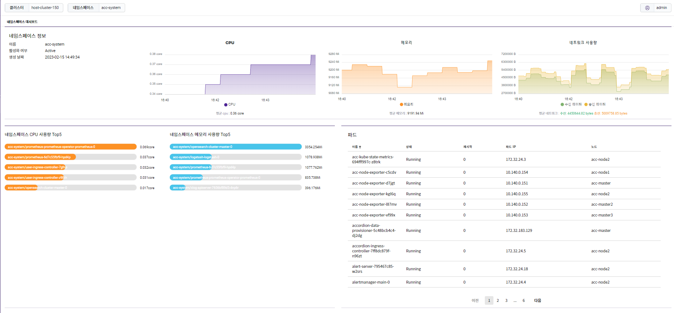
Task: Go to pods page 3
Action: tap(506, 300)
